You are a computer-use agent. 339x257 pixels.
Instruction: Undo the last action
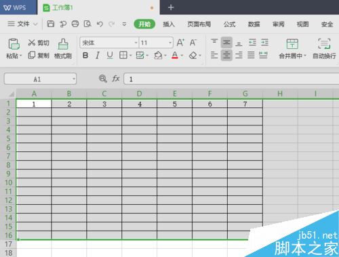pos(100,24)
